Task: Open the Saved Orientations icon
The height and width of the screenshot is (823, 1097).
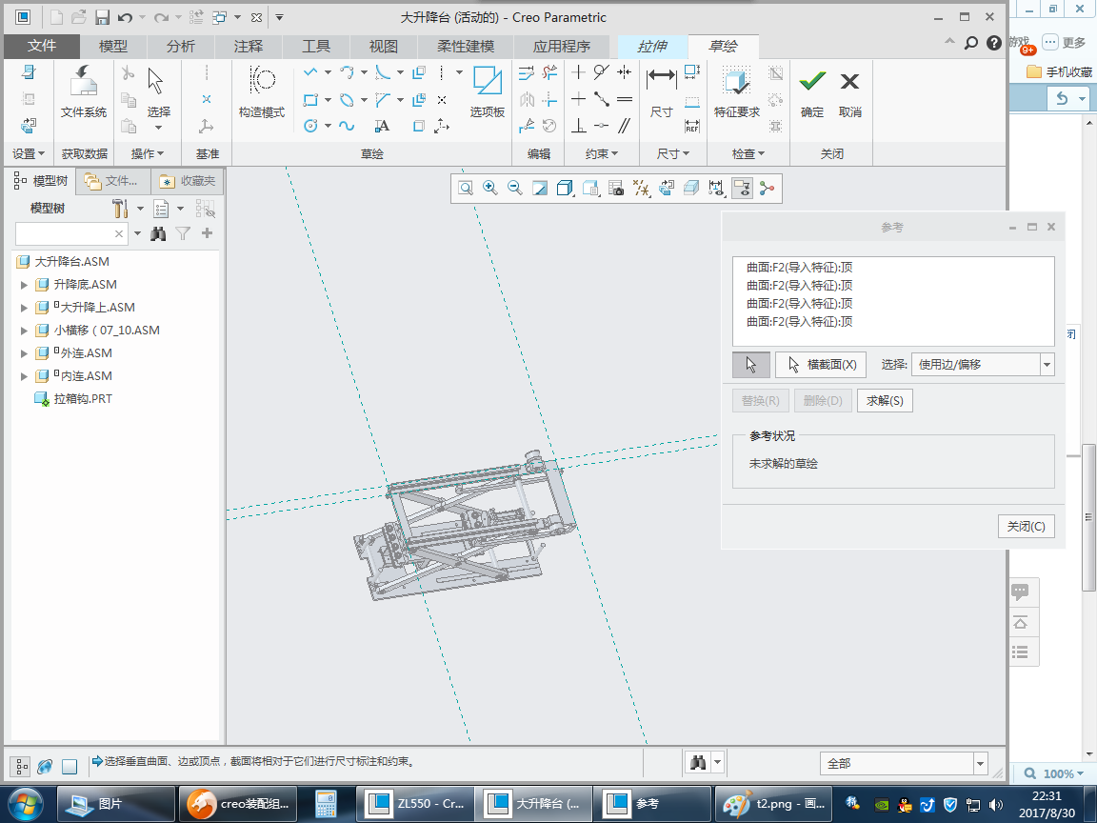Action: point(591,188)
